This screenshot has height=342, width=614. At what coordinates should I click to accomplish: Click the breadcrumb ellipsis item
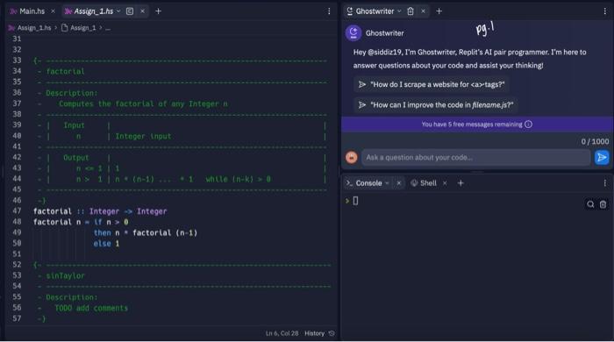pos(108,28)
